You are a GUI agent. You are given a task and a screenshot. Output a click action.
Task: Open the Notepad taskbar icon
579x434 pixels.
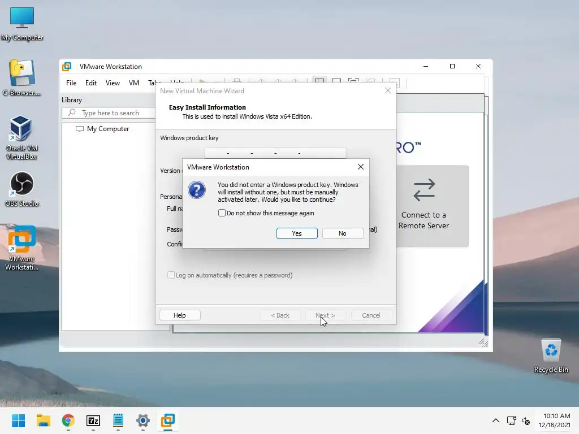pyautogui.click(x=118, y=420)
